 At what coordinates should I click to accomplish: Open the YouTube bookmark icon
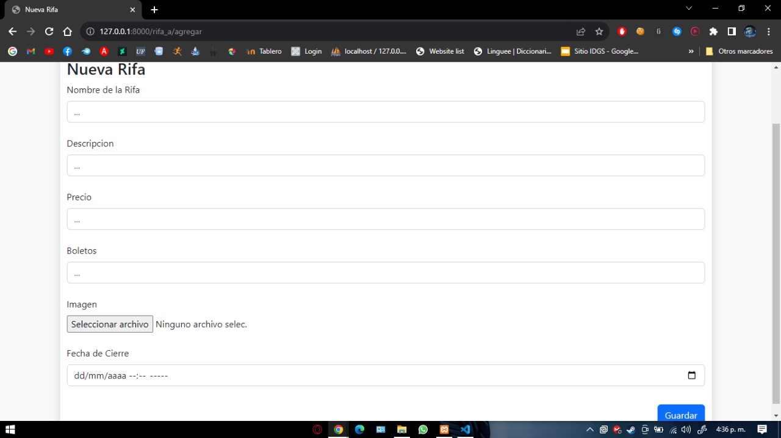(x=49, y=52)
